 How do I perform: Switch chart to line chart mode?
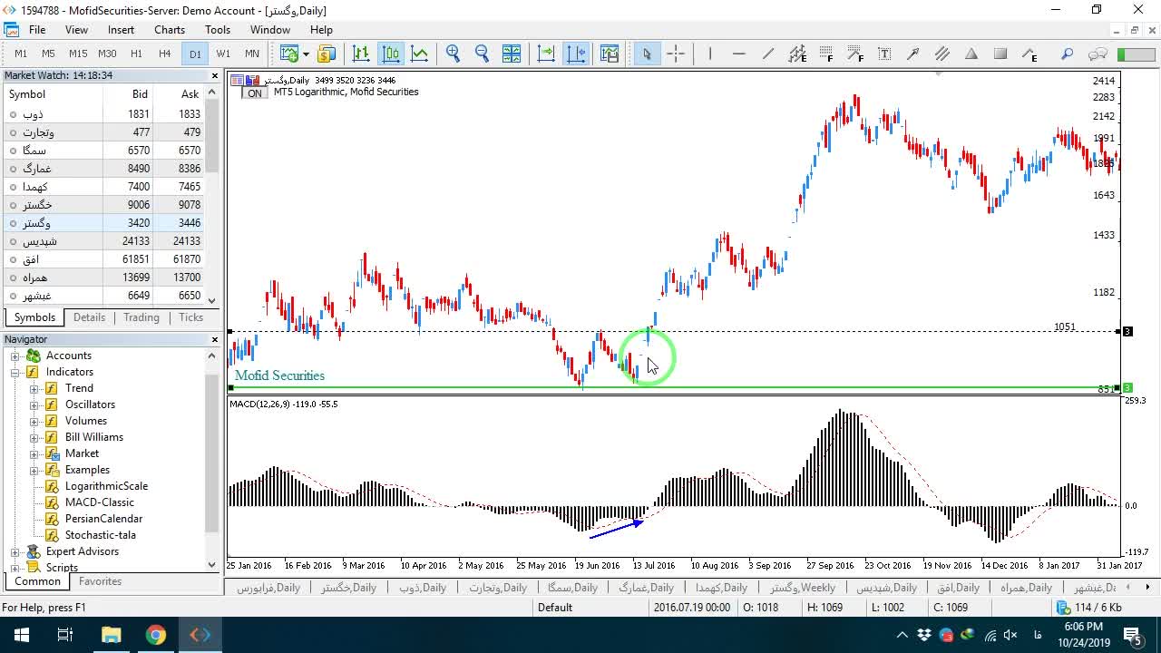[419, 54]
